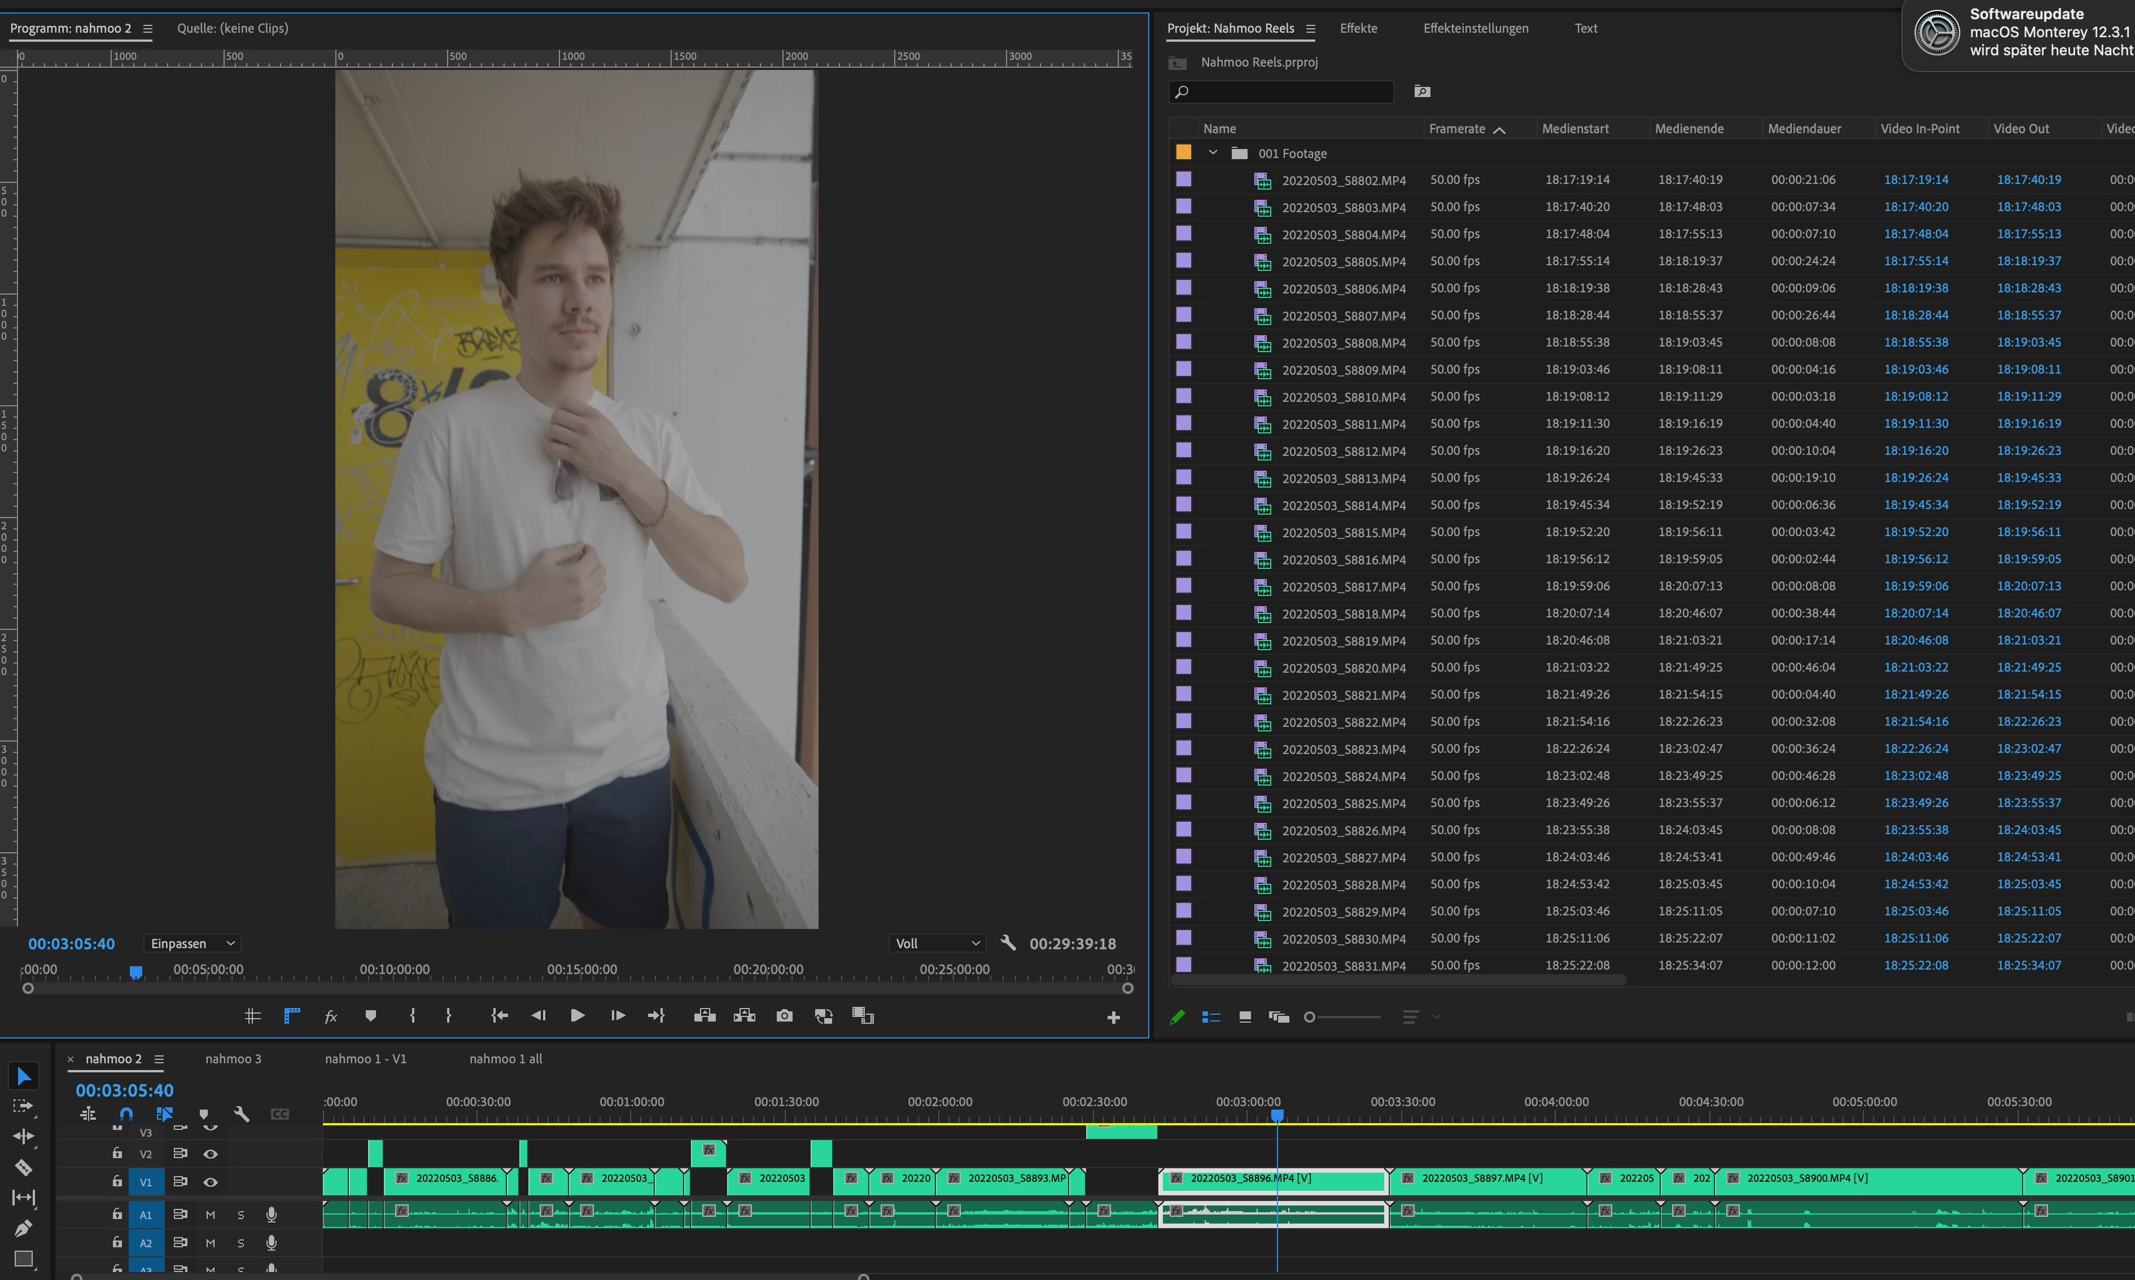The width and height of the screenshot is (2135, 1280).
Task: Click the project panel search field
Action: tap(1282, 91)
